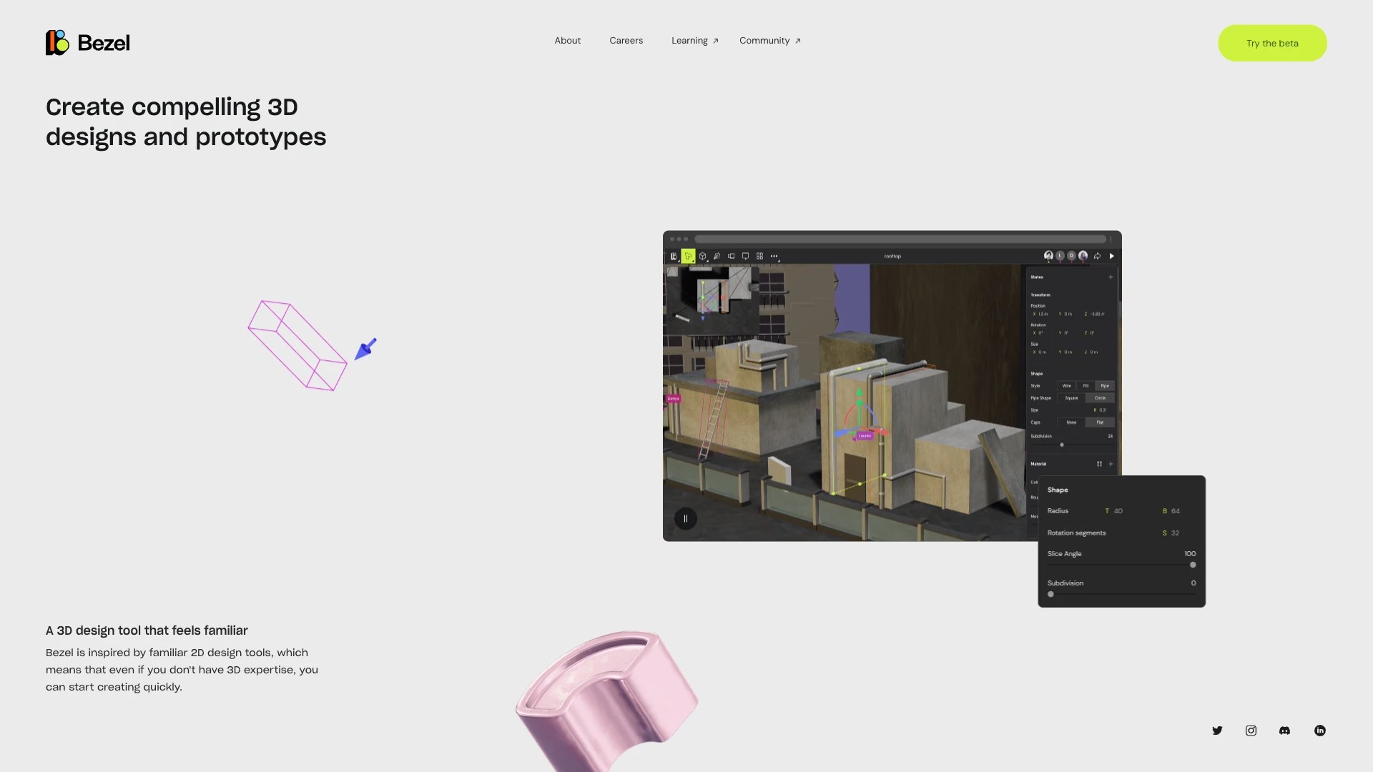Click the Slice Angle slider handle
This screenshot has width=1373, height=772.
tap(1192, 565)
